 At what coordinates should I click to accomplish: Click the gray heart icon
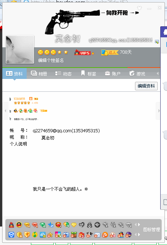[x=82, y=225]
